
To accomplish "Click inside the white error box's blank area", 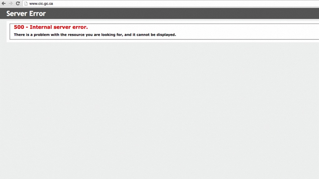I will pos(234,31).
